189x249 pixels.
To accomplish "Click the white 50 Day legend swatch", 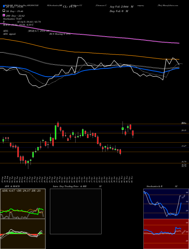I will (4, 11).
